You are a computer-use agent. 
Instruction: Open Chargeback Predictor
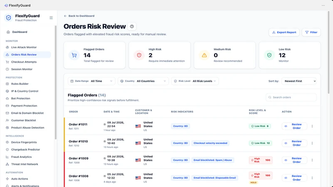(x=27, y=150)
